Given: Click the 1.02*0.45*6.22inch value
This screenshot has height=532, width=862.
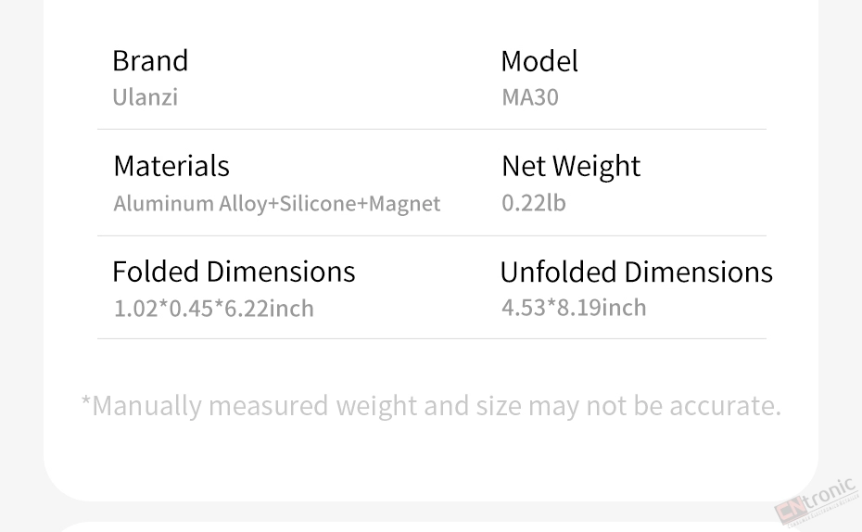Looking at the screenshot, I should pos(213,309).
